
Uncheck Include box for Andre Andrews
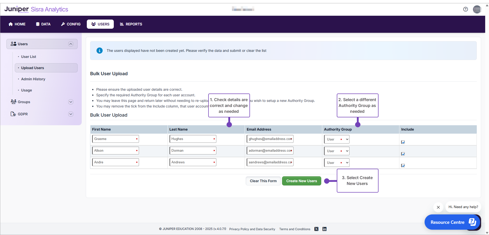(403, 166)
